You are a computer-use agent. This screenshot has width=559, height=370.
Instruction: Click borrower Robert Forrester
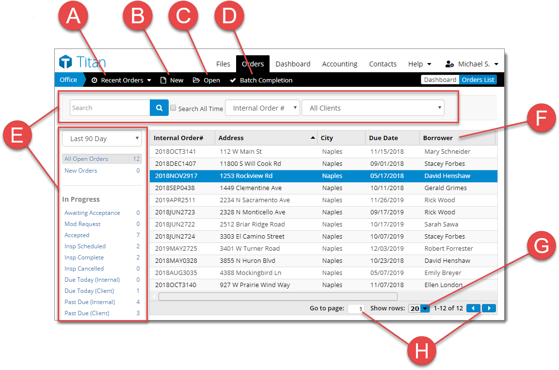pos(448,248)
